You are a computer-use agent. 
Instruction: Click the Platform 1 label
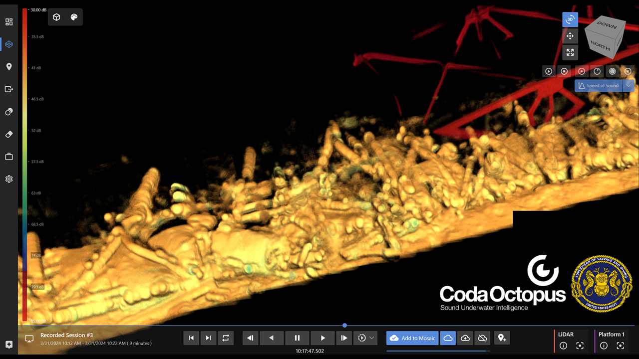[x=612, y=335]
